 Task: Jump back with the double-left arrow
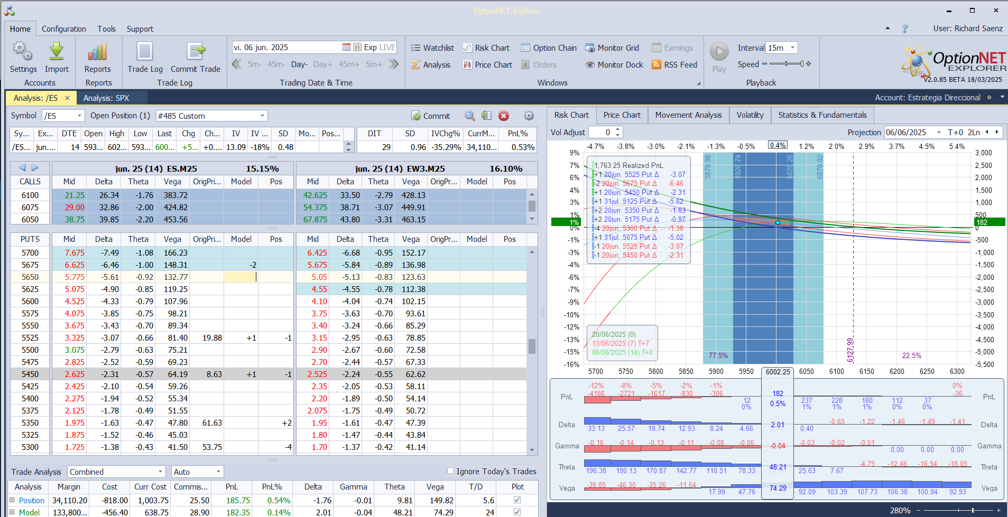pos(236,64)
